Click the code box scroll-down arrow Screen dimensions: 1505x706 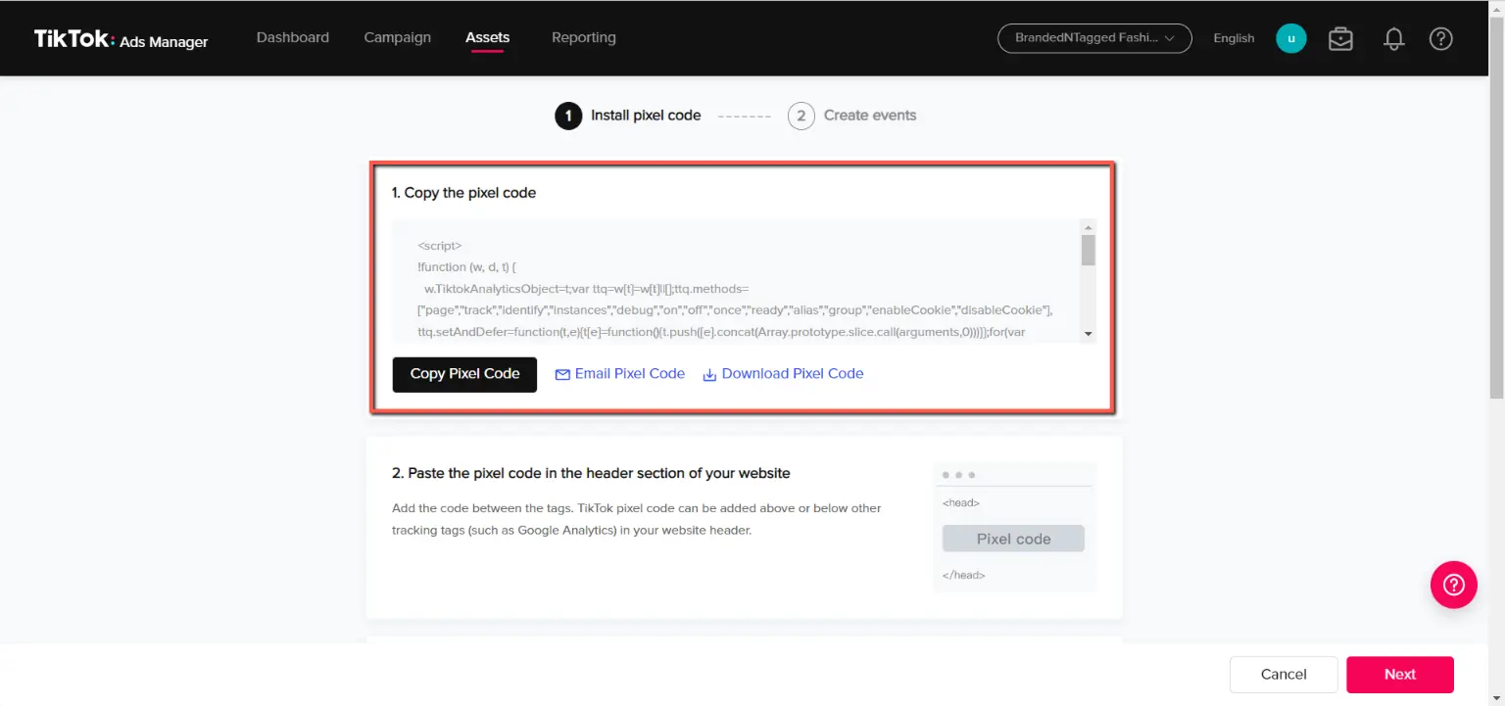(x=1088, y=334)
